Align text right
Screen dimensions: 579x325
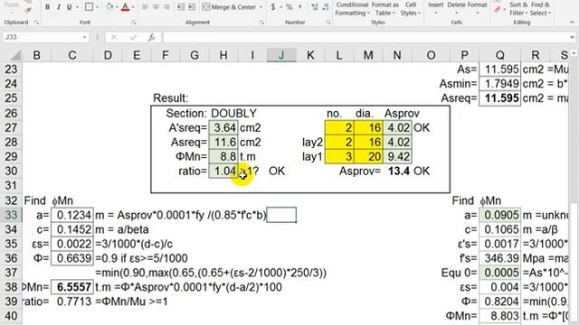166,7
